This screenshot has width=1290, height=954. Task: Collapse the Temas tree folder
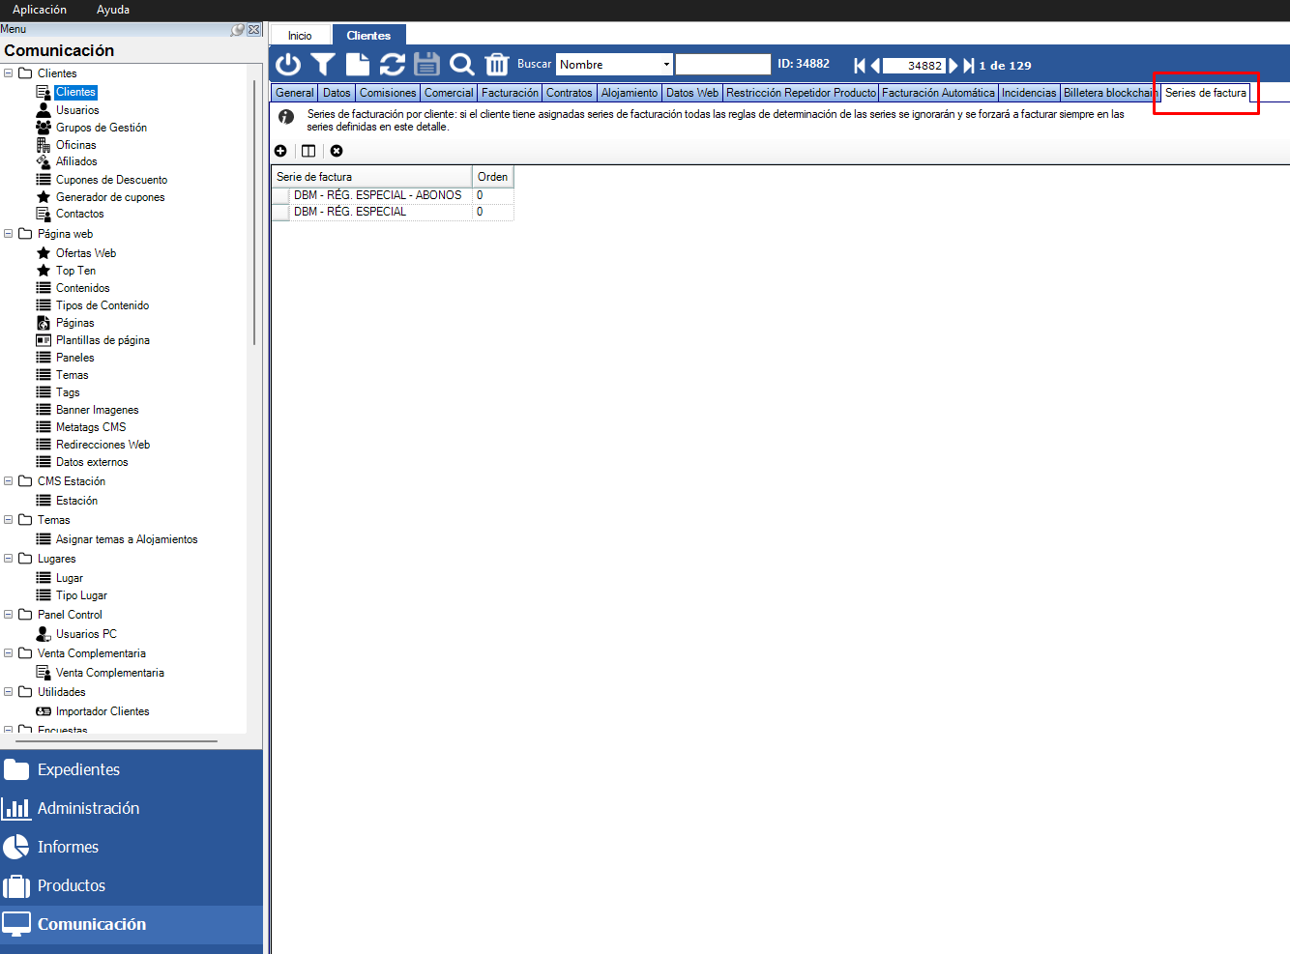coord(9,520)
